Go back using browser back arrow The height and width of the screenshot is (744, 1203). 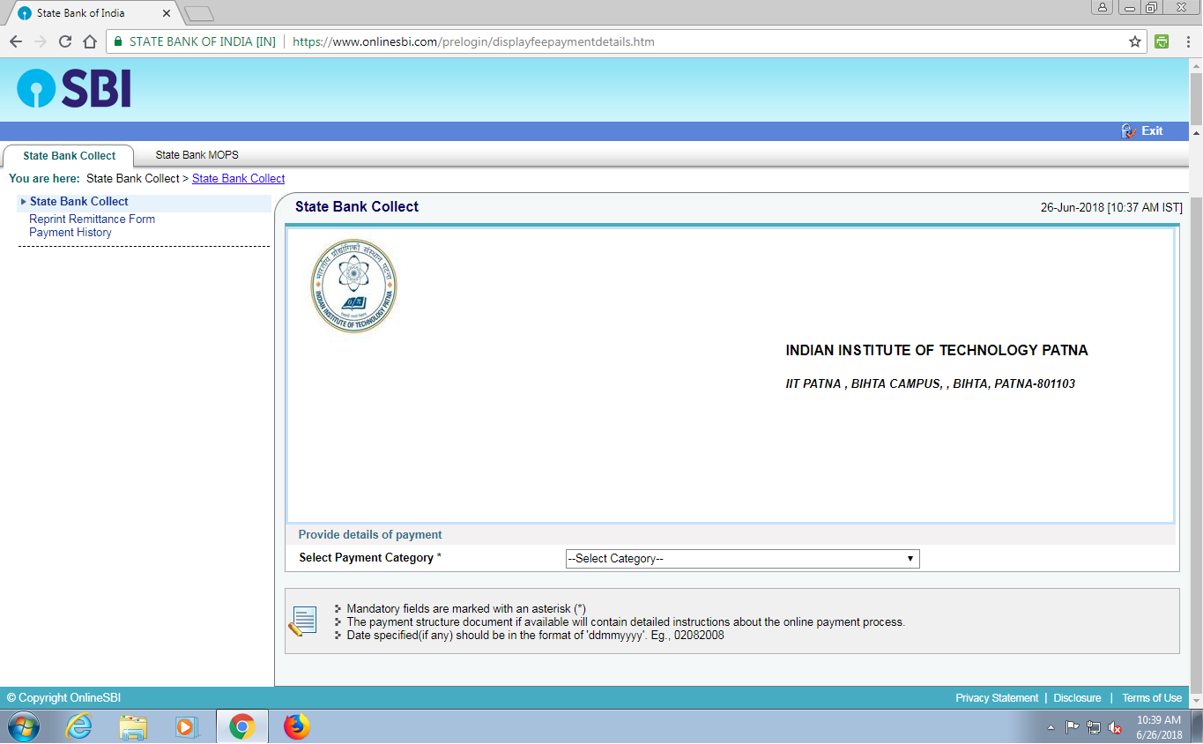16,41
